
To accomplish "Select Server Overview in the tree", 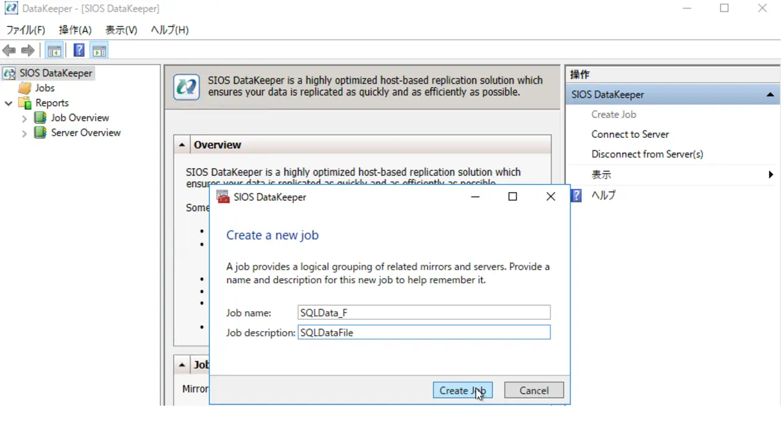I will coord(86,133).
